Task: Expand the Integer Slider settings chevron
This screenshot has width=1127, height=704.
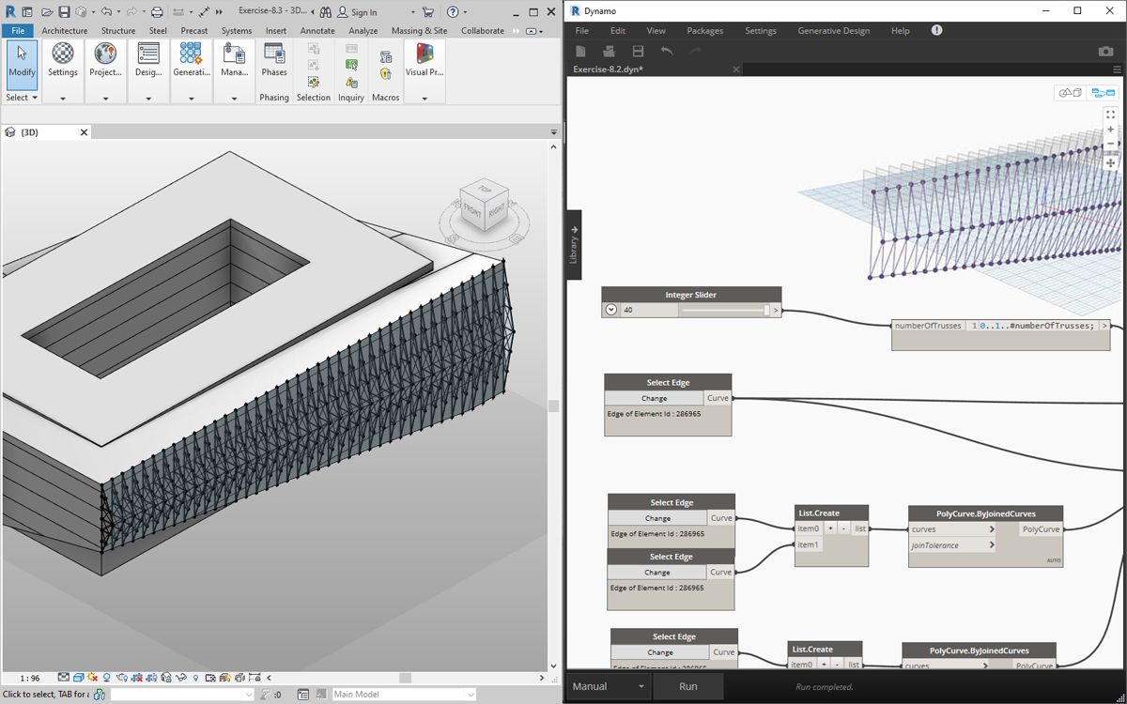Action: pyautogui.click(x=611, y=310)
